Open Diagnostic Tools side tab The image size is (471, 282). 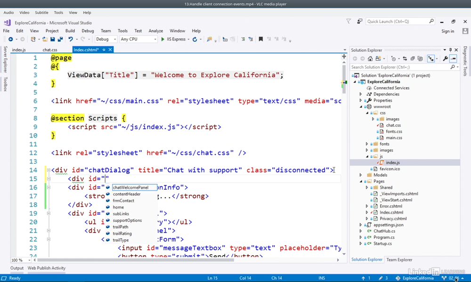tap(465, 61)
